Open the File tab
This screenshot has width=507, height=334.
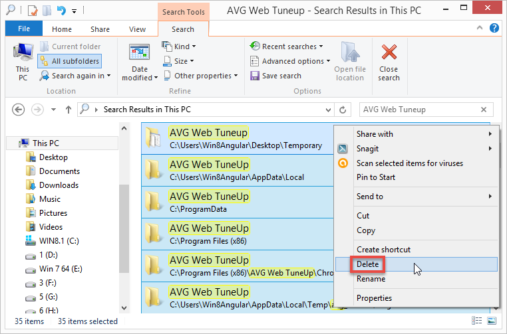point(24,29)
